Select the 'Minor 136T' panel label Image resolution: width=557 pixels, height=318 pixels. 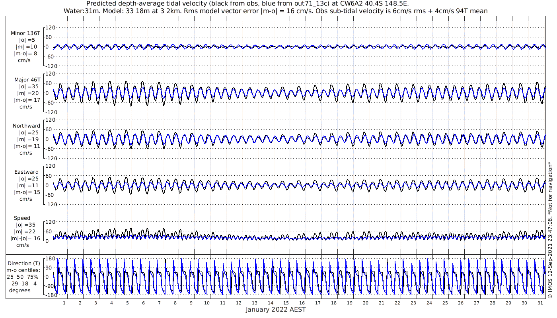(x=25, y=33)
